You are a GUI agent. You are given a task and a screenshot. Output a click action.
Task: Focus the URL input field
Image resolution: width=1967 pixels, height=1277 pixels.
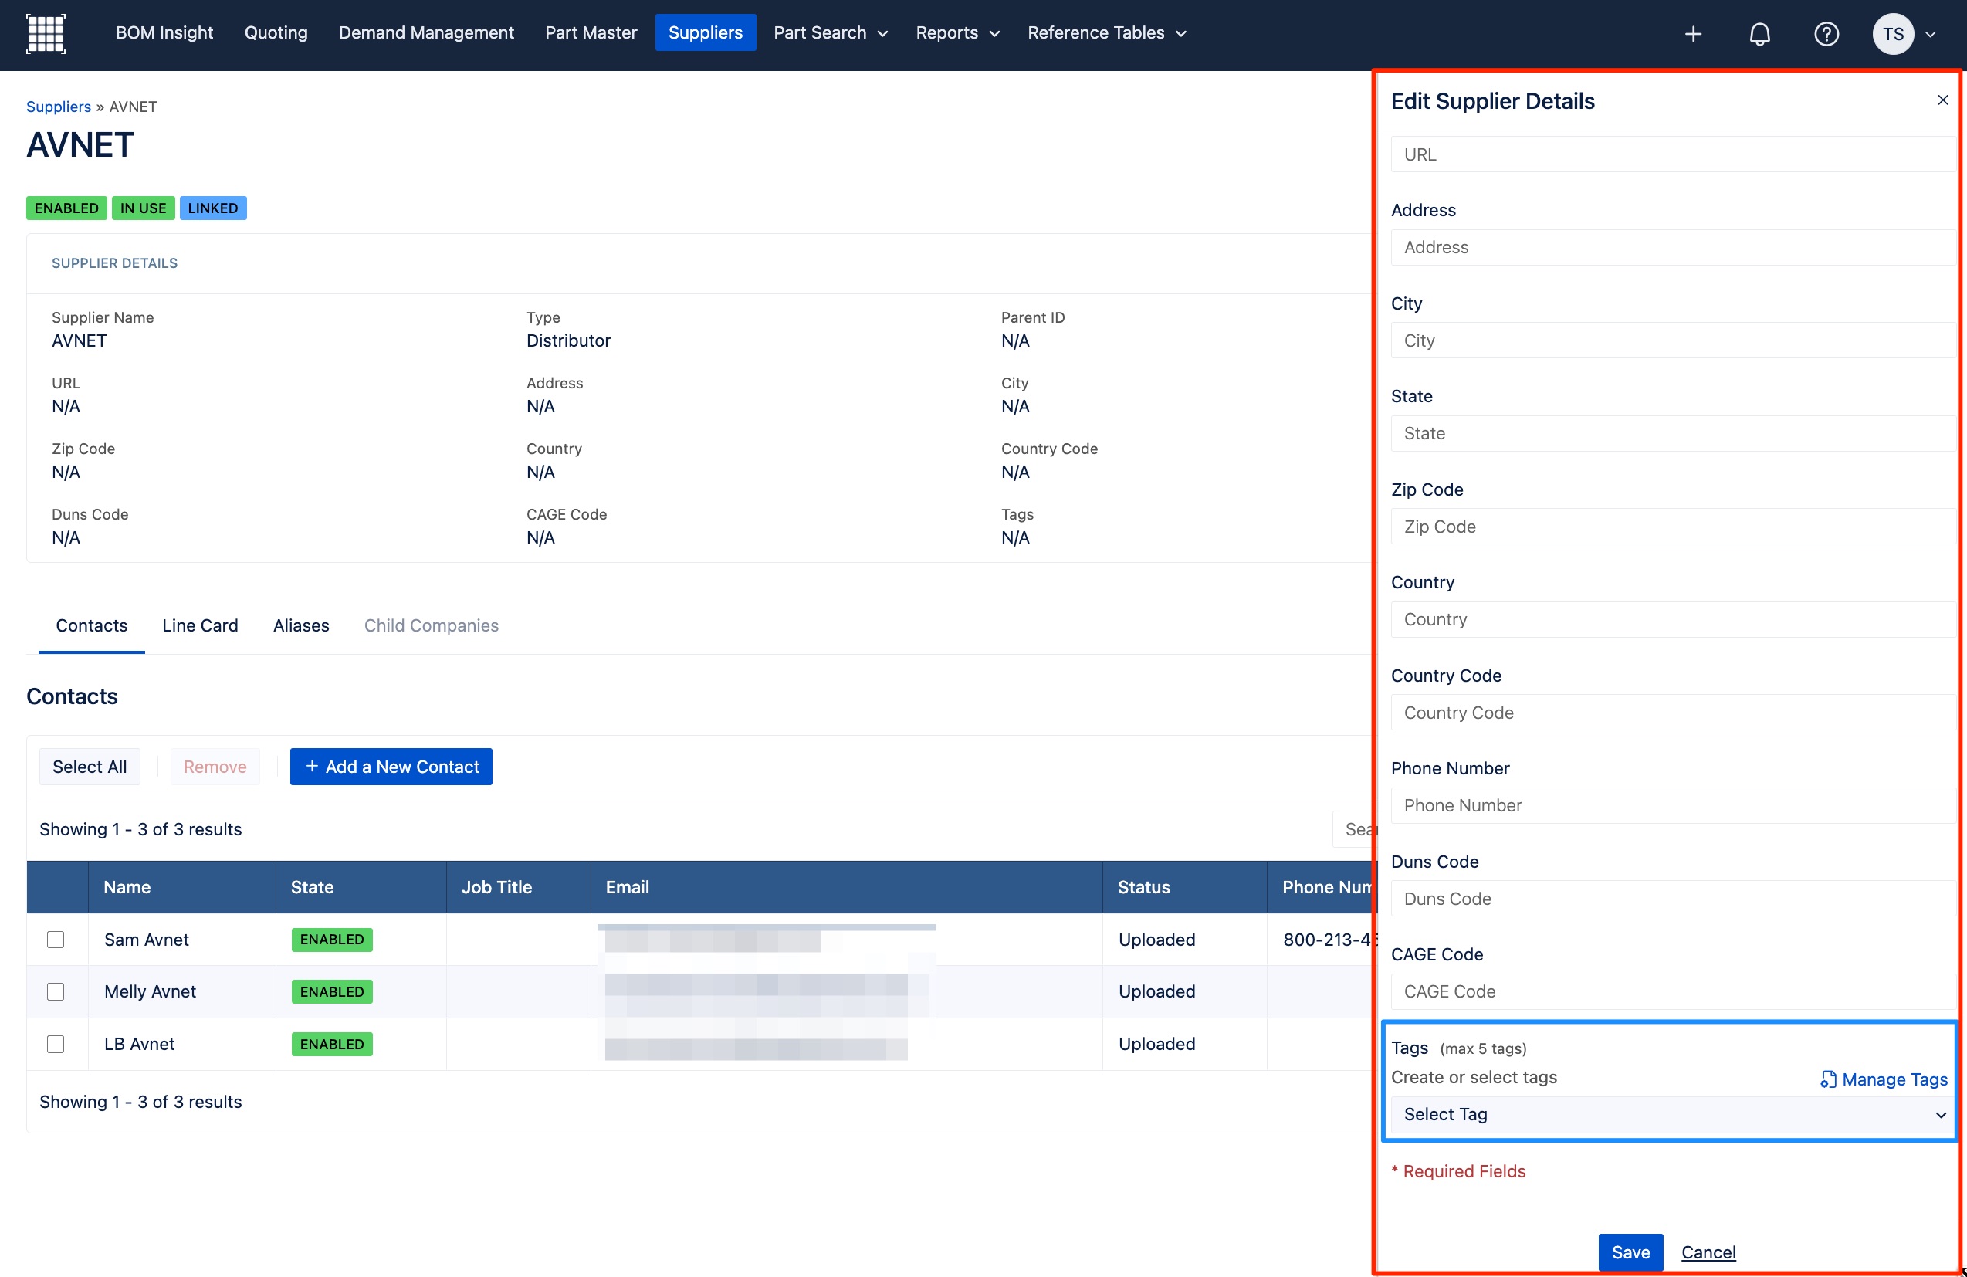(x=1673, y=154)
